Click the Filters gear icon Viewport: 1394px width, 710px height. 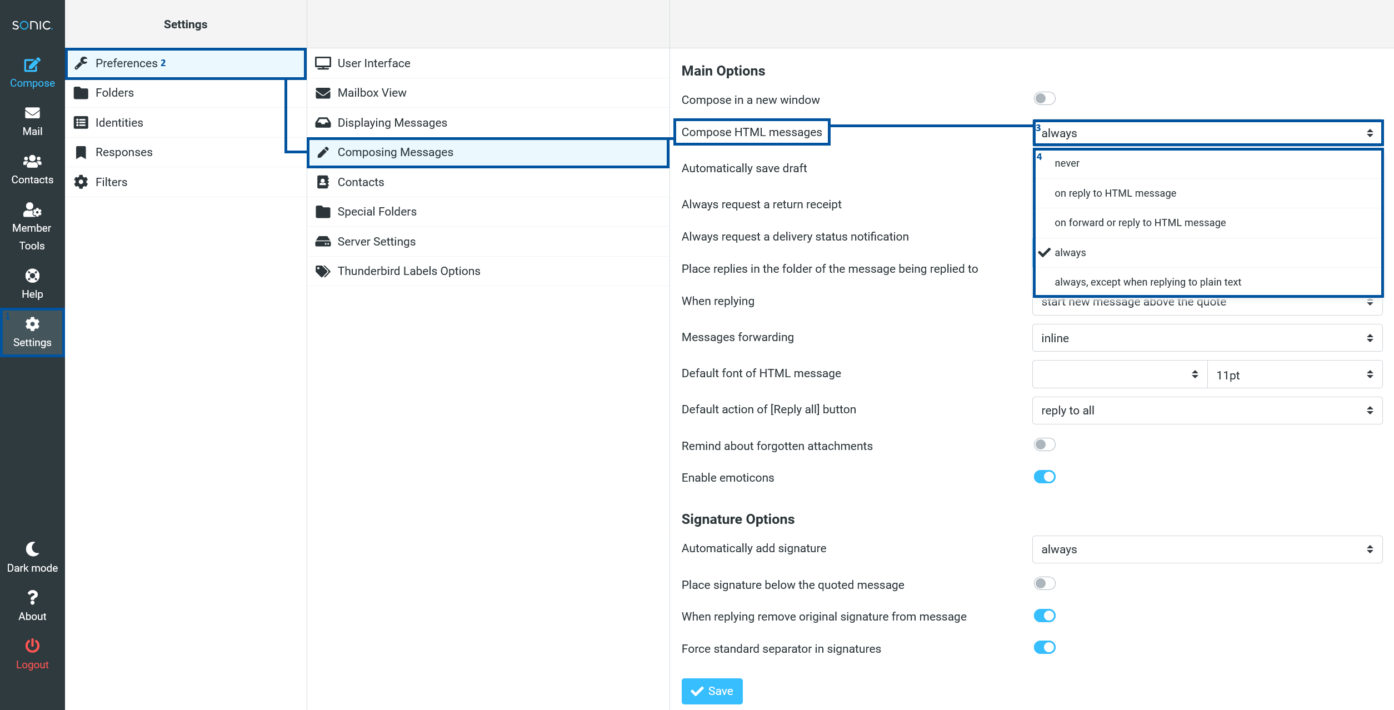(x=81, y=182)
